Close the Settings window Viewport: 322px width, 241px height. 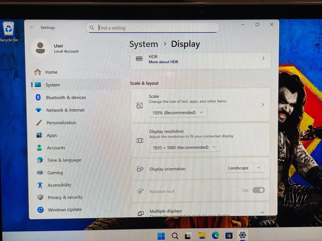point(272,24)
